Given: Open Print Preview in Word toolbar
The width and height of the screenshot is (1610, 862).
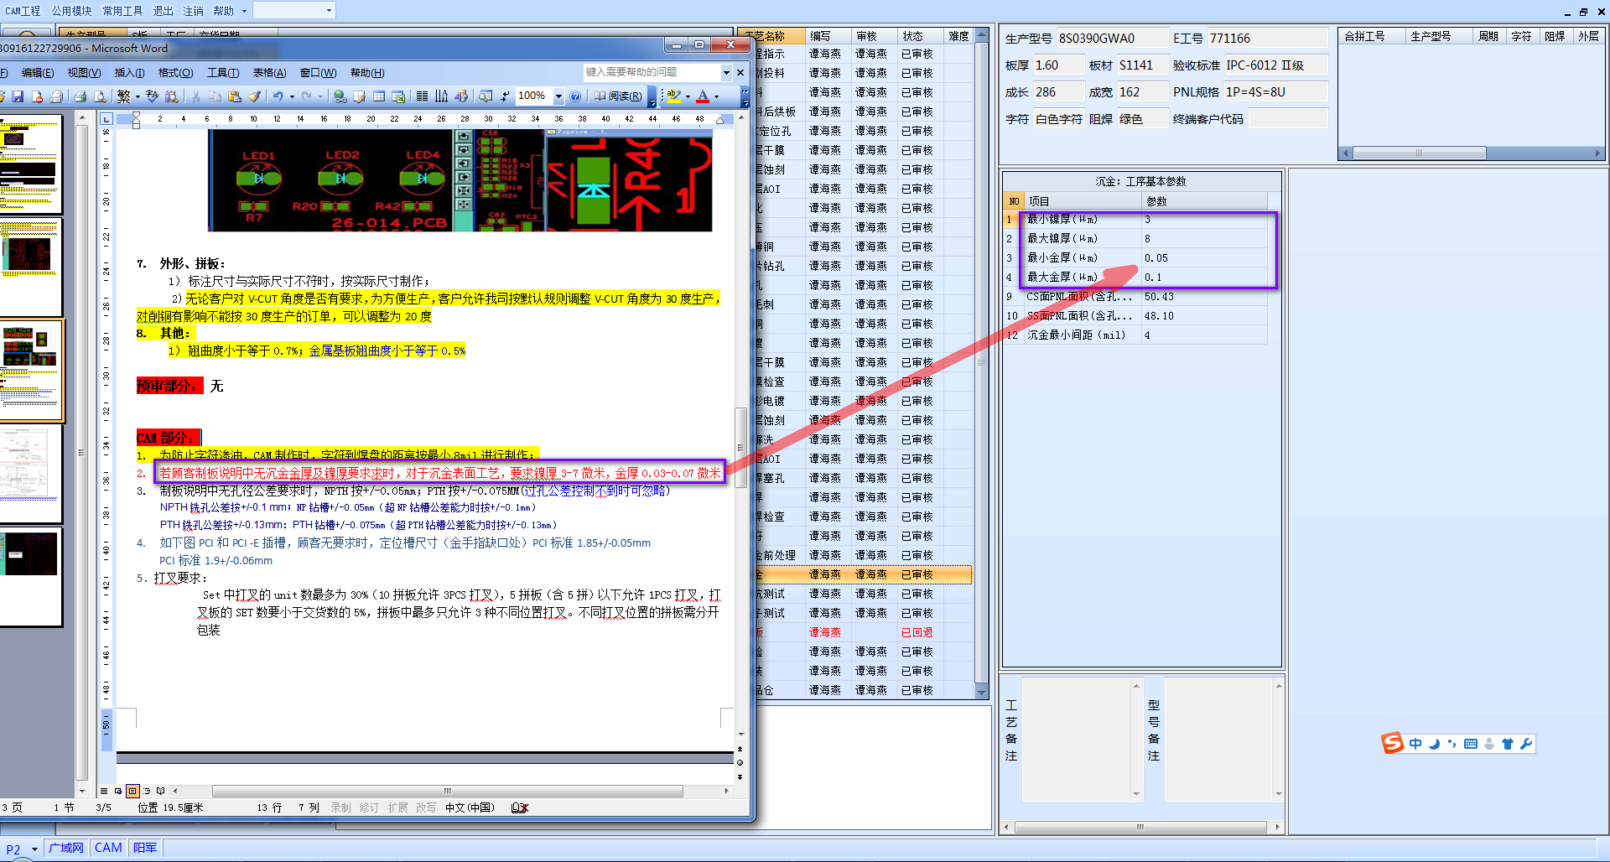Looking at the screenshot, I should (x=100, y=96).
